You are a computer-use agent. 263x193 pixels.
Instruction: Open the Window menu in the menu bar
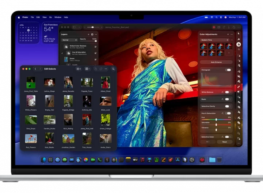(x=58, y=17)
